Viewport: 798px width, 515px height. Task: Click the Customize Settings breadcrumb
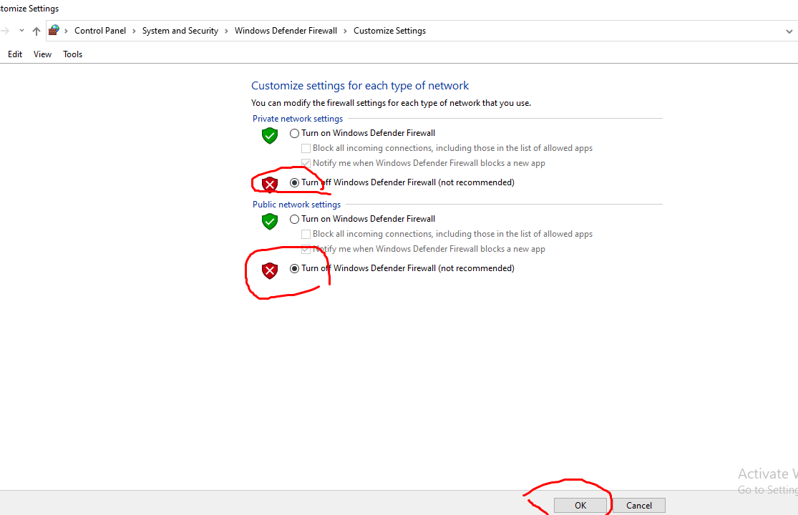389,31
